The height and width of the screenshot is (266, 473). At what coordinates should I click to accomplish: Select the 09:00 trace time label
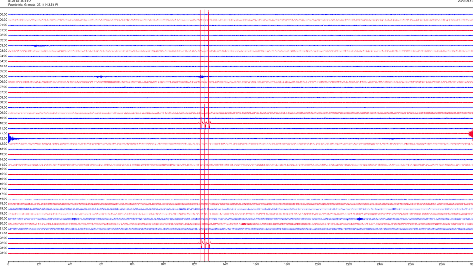[4, 108]
